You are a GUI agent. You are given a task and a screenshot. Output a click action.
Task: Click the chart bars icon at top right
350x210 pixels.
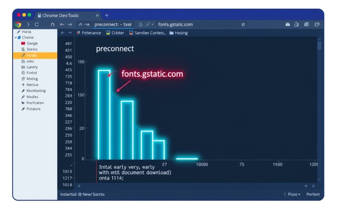[306, 24]
